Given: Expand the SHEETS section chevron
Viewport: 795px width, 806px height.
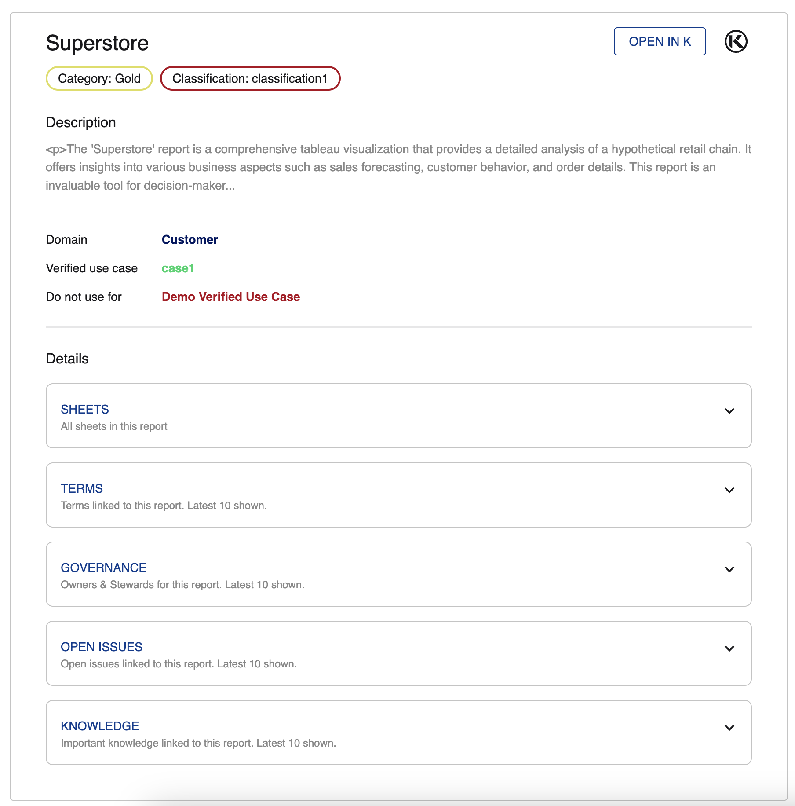Looking at the screenshot, I should click(x=729, y=411).
